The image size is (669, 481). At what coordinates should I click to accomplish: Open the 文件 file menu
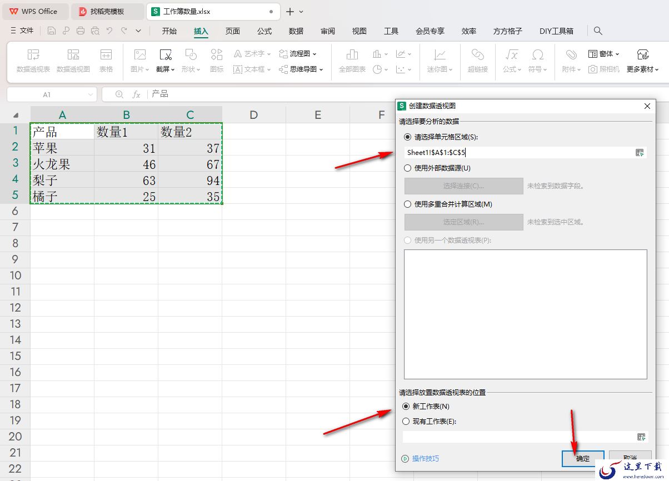(22, 31)
